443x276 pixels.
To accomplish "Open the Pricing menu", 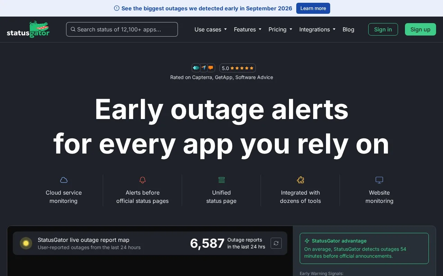I will click(280, 29).
